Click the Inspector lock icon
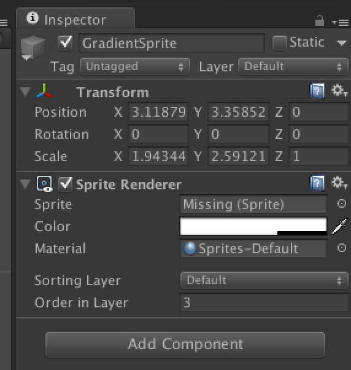Viewport: 351px width, 370px height. 320,20
